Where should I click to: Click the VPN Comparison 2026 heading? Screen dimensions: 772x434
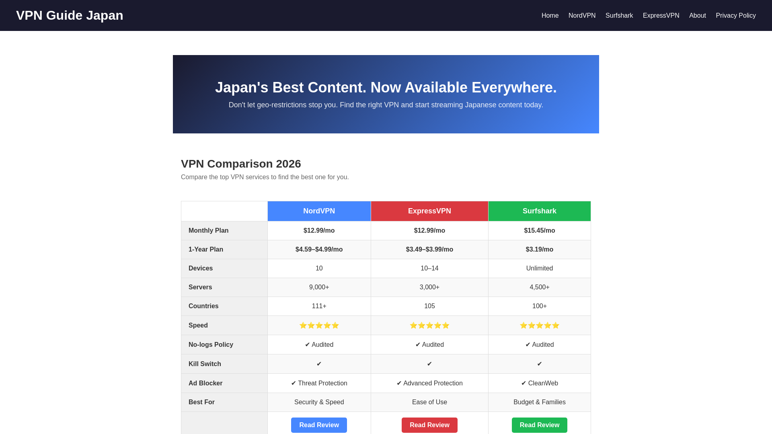(241, 164)
